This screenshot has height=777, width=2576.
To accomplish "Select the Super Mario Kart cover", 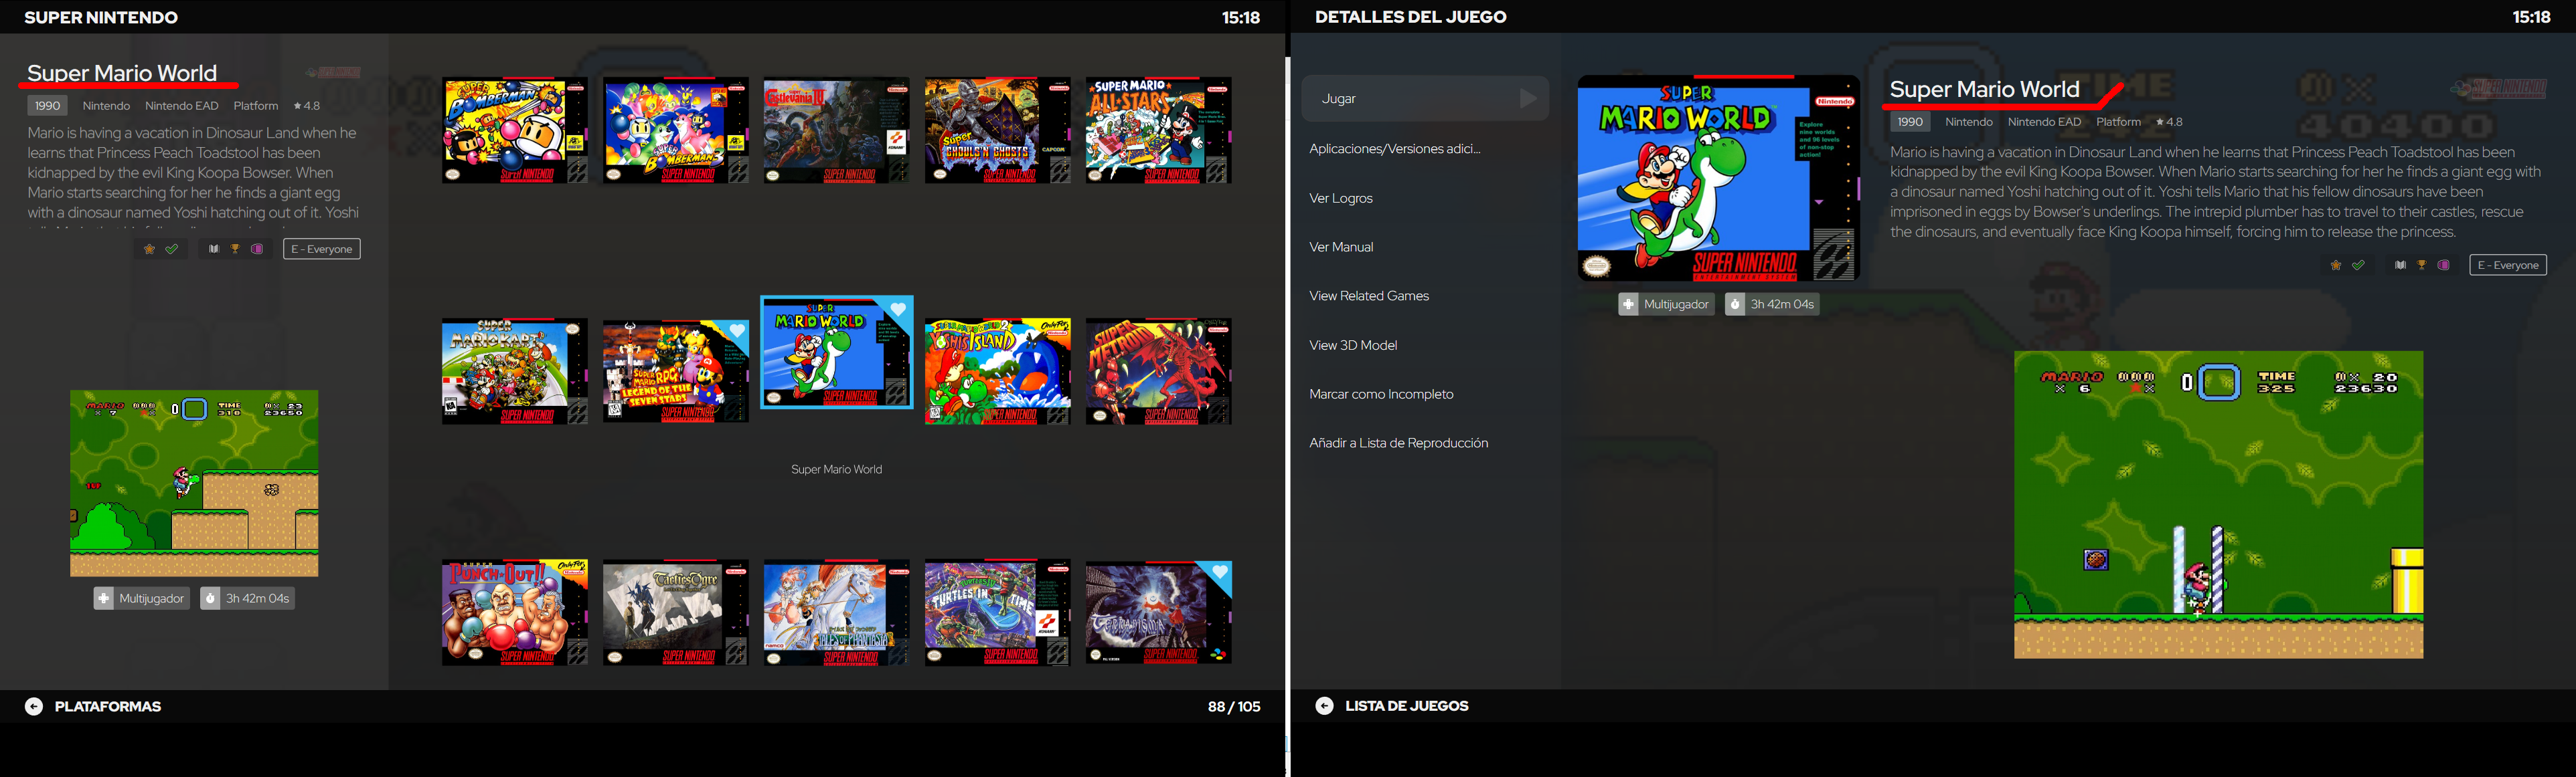I will (515, 372).
